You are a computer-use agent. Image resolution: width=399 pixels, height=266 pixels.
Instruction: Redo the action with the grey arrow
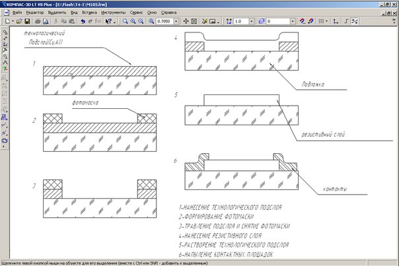[x=91, y=21]
